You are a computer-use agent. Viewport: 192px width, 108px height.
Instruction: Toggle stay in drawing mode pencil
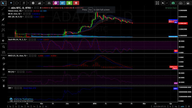[x=4, y=64]
